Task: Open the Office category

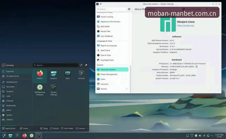Action: (16, 110)
